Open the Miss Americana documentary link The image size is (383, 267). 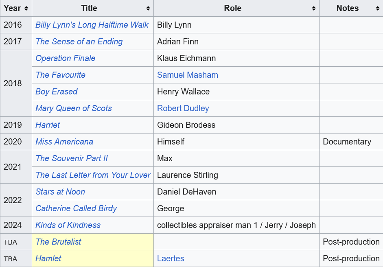64,142
